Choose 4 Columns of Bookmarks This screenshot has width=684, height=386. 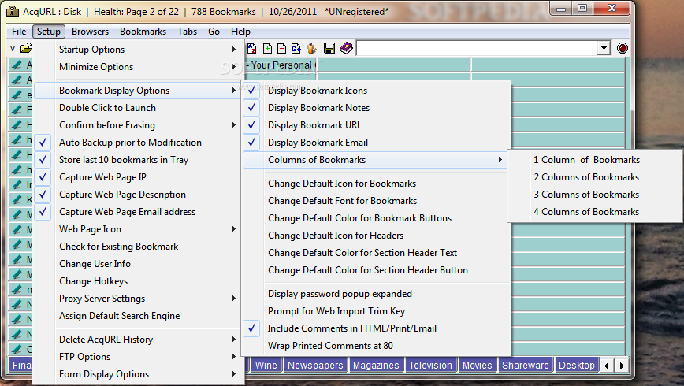[x=595, y=212]
